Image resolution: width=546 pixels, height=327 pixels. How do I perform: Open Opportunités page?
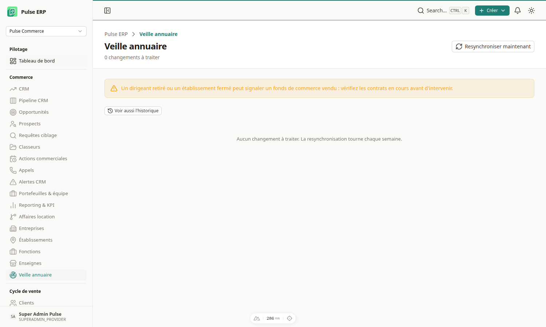tap(46, 112)
